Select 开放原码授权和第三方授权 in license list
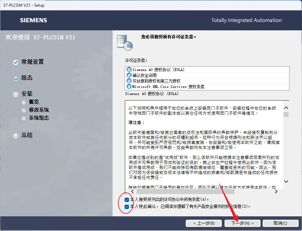The image size is (302, 231). pyautogui.click(x=207, y=81)
